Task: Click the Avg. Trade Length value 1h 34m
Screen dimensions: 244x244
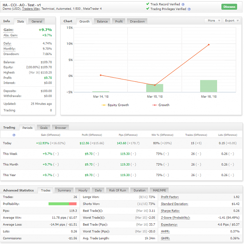Action: 150,239
